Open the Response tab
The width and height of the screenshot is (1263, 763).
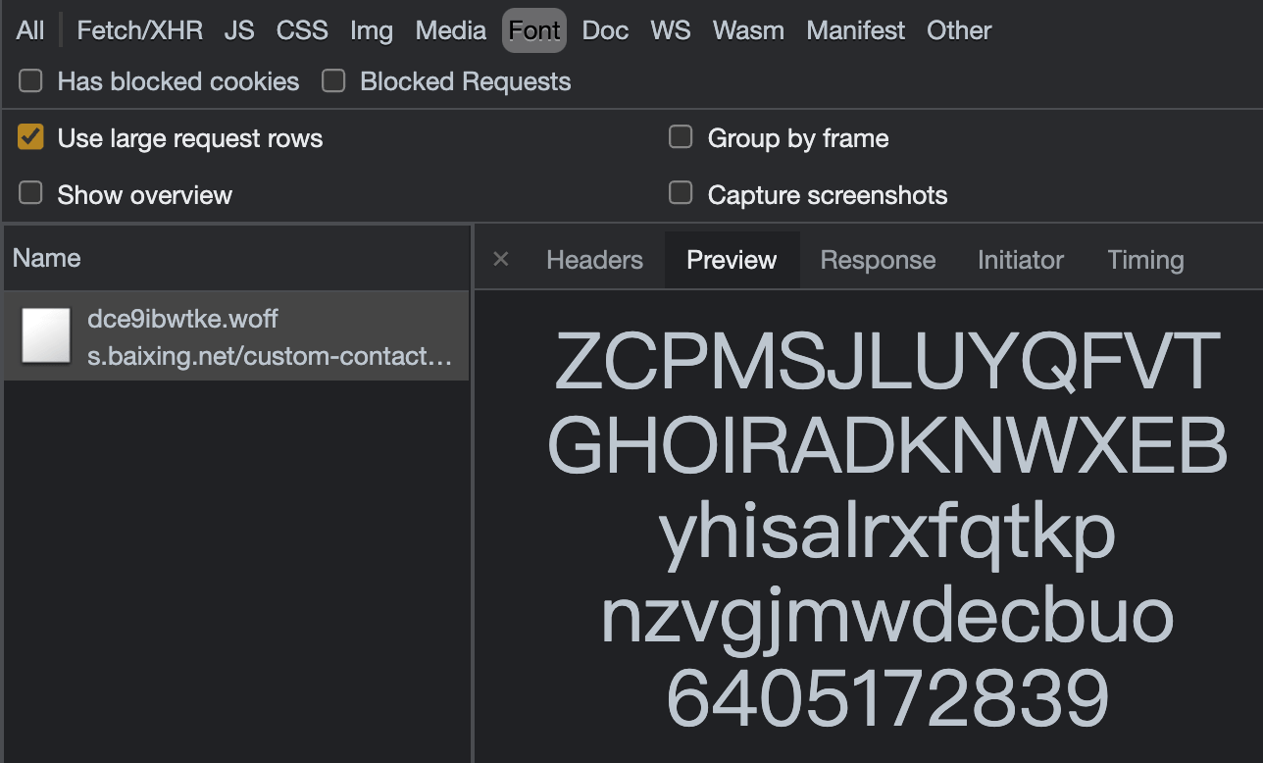click(x=878, y=260)
